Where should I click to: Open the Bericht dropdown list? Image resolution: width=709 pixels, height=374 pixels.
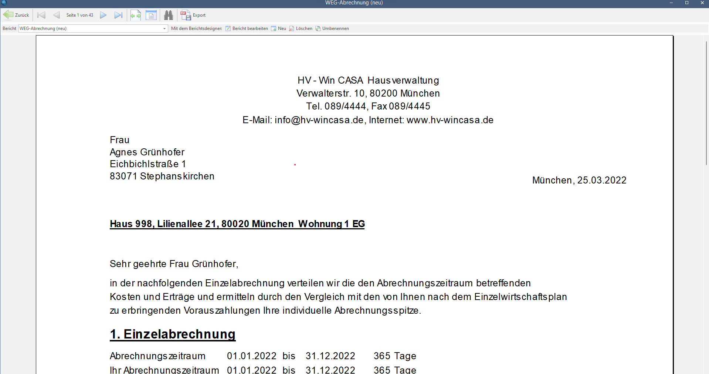(164, 28)
